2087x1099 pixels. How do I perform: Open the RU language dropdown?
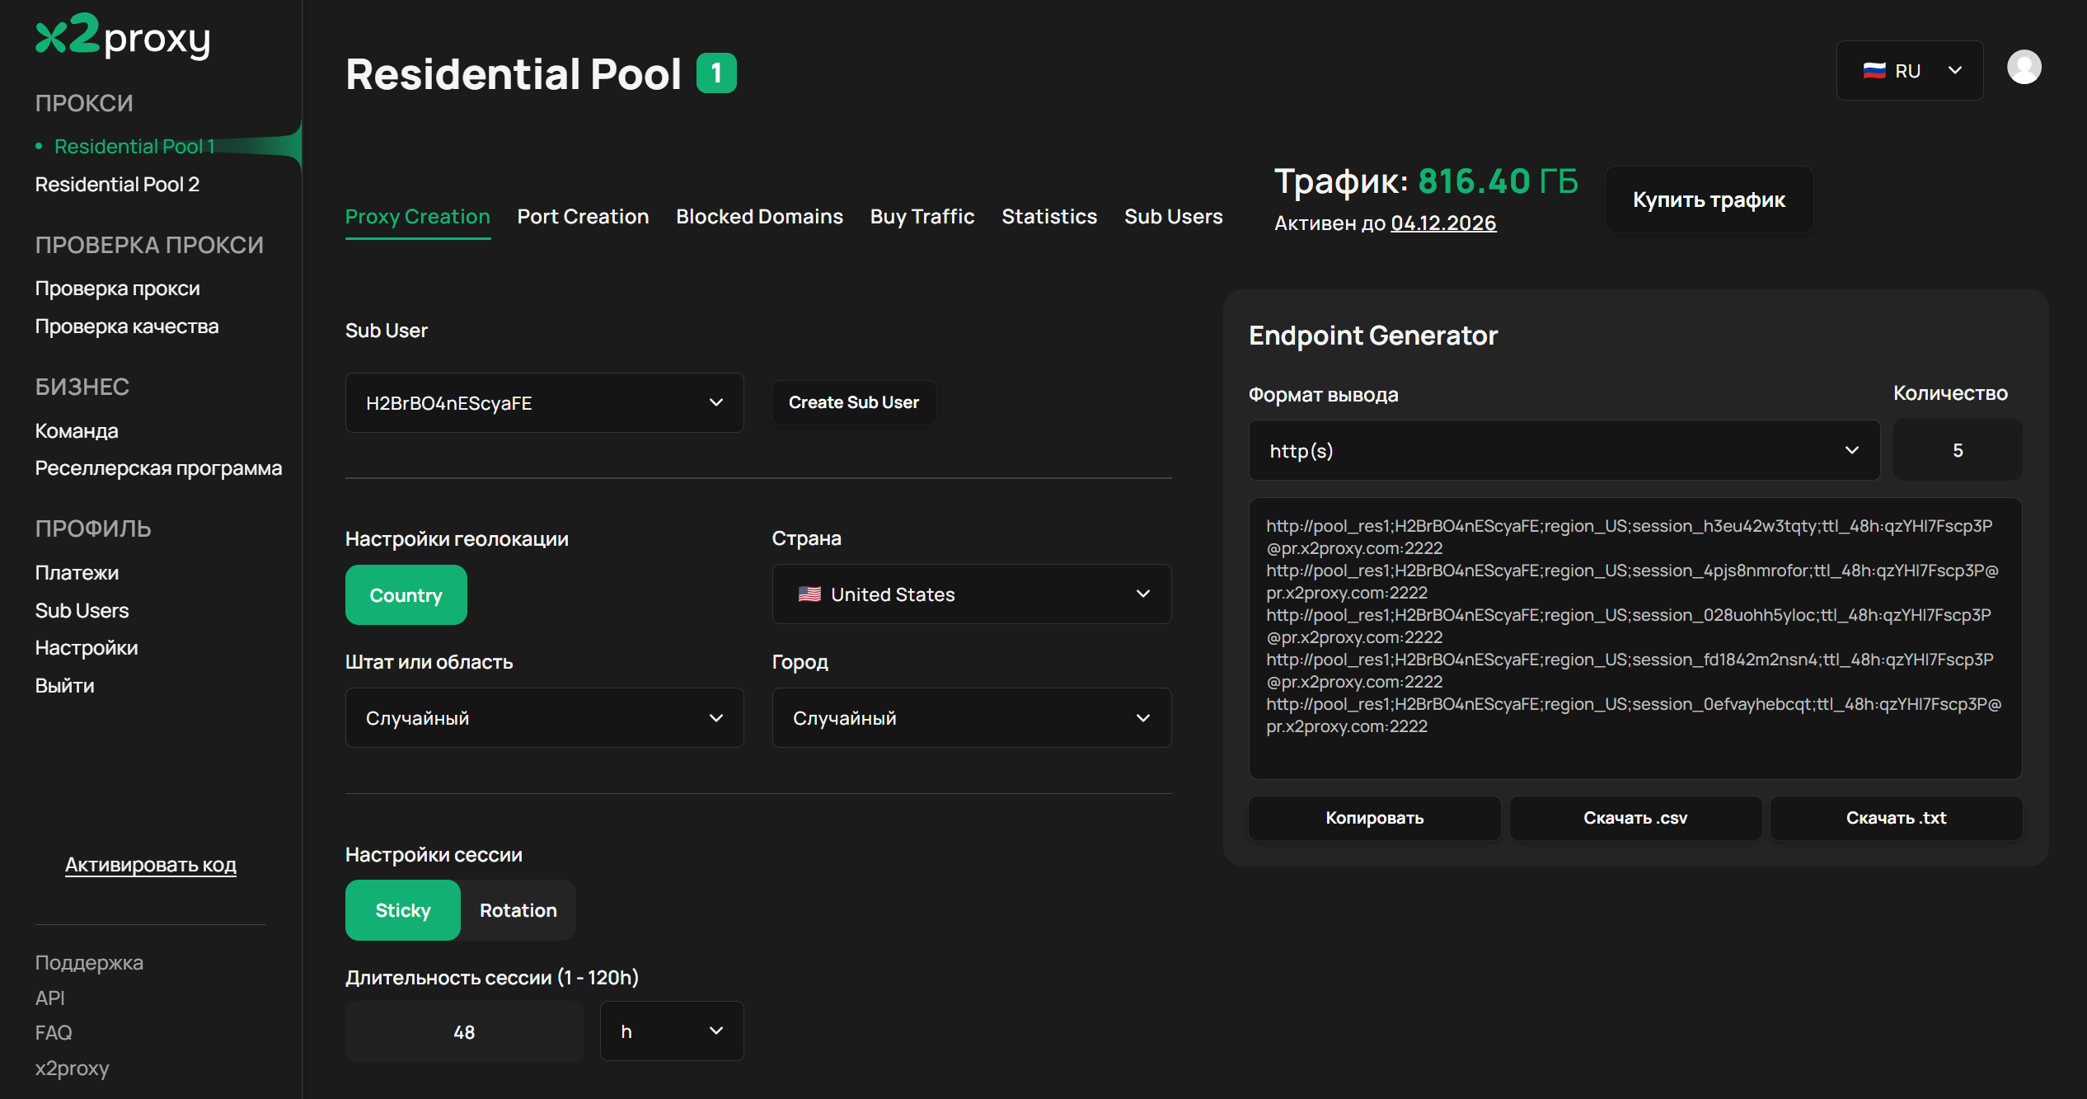[x=1910, y=71]
